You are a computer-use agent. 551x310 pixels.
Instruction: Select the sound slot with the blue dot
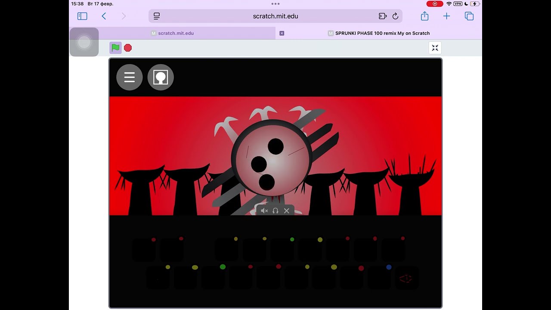379,278
